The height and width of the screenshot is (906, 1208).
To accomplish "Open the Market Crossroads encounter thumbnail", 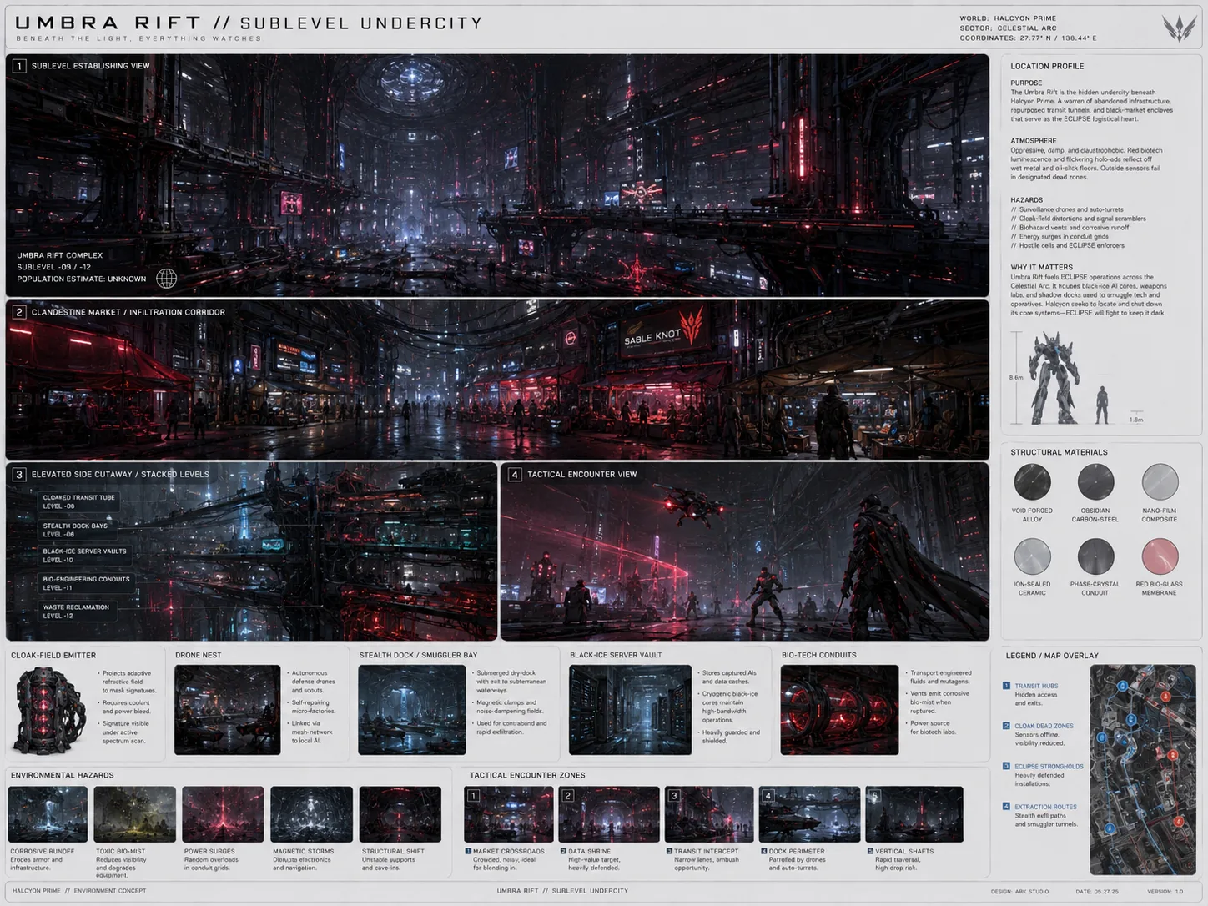I will [509, 814].
